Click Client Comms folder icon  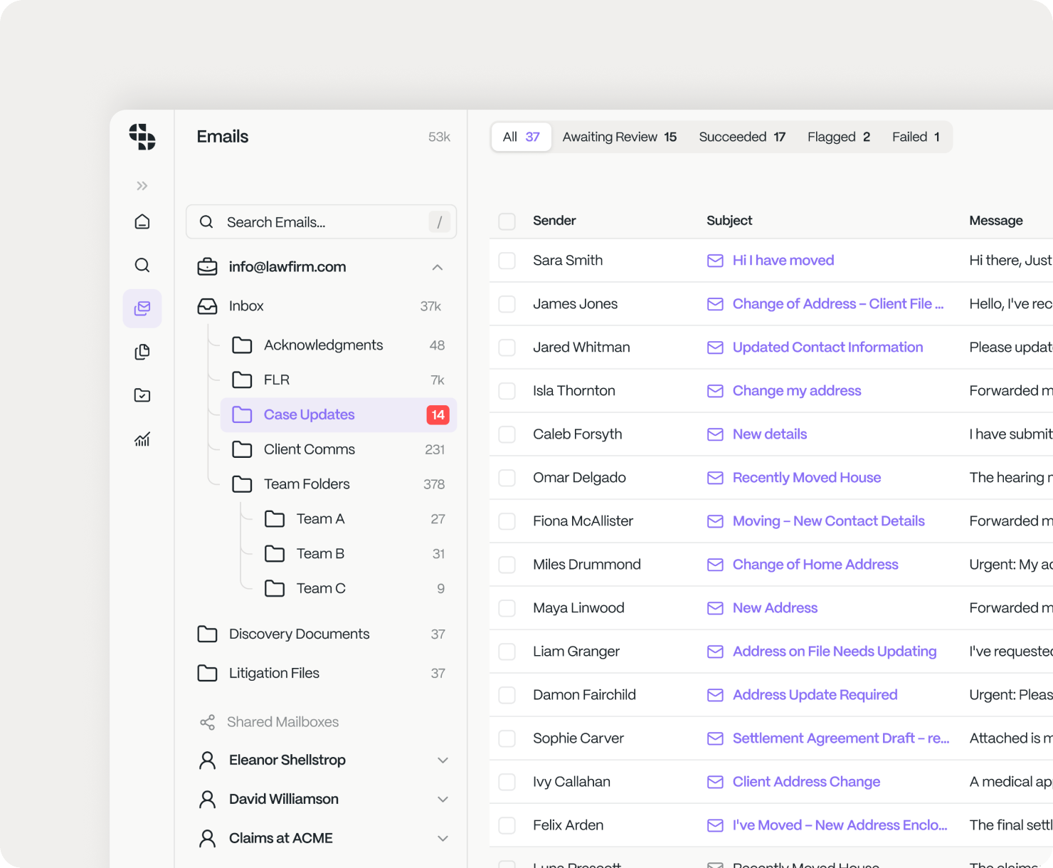coord(242,449)
